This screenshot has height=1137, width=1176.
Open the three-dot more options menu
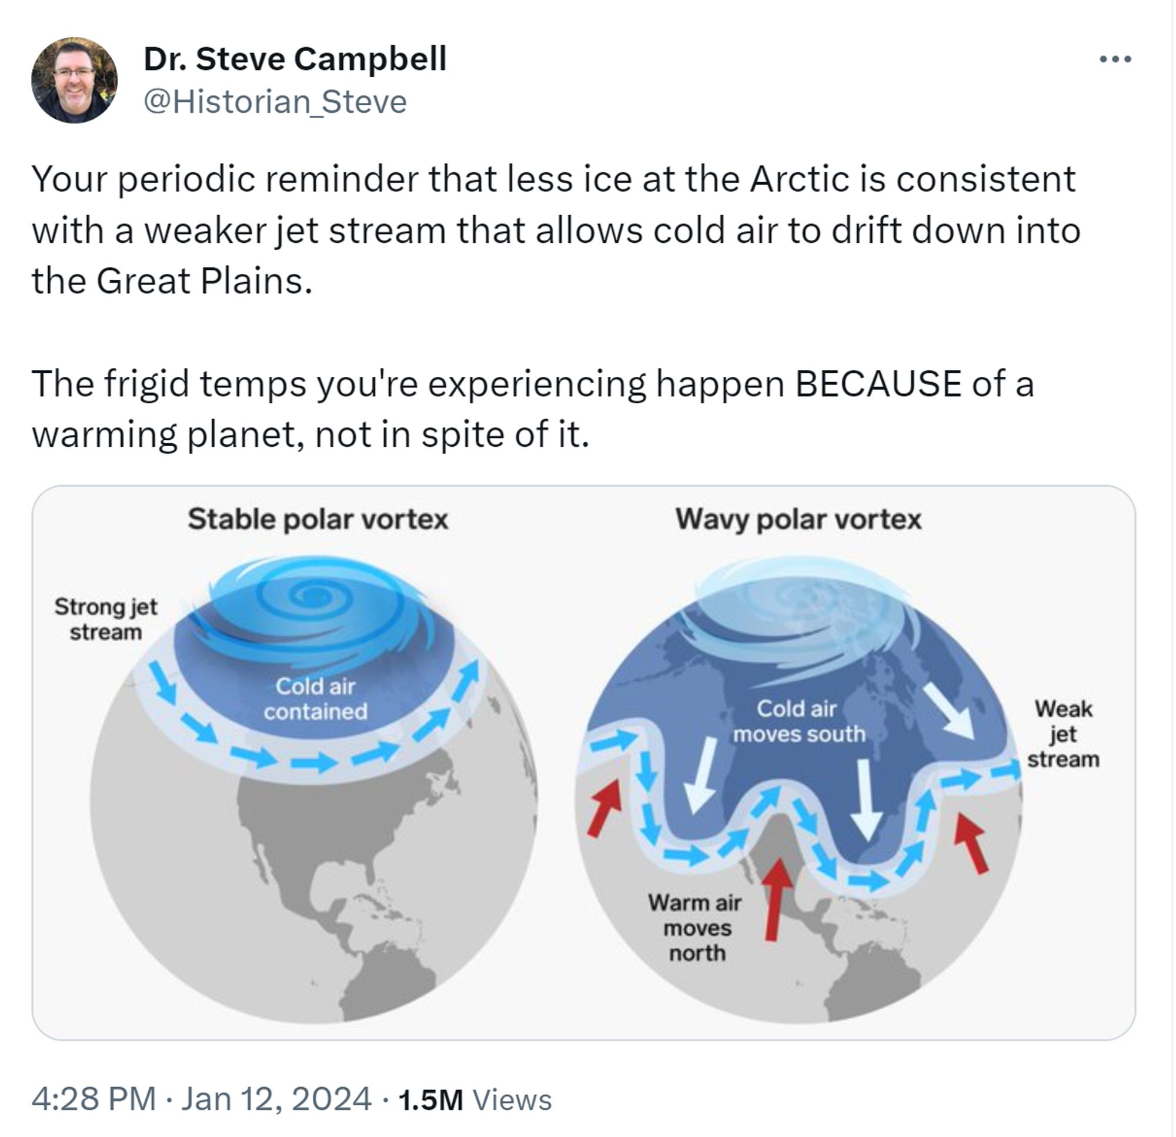tap(1115, 59)
